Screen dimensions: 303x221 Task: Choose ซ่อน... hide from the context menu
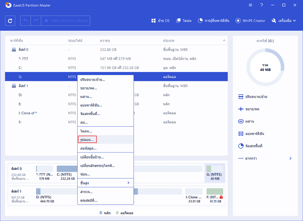point(105,174)
